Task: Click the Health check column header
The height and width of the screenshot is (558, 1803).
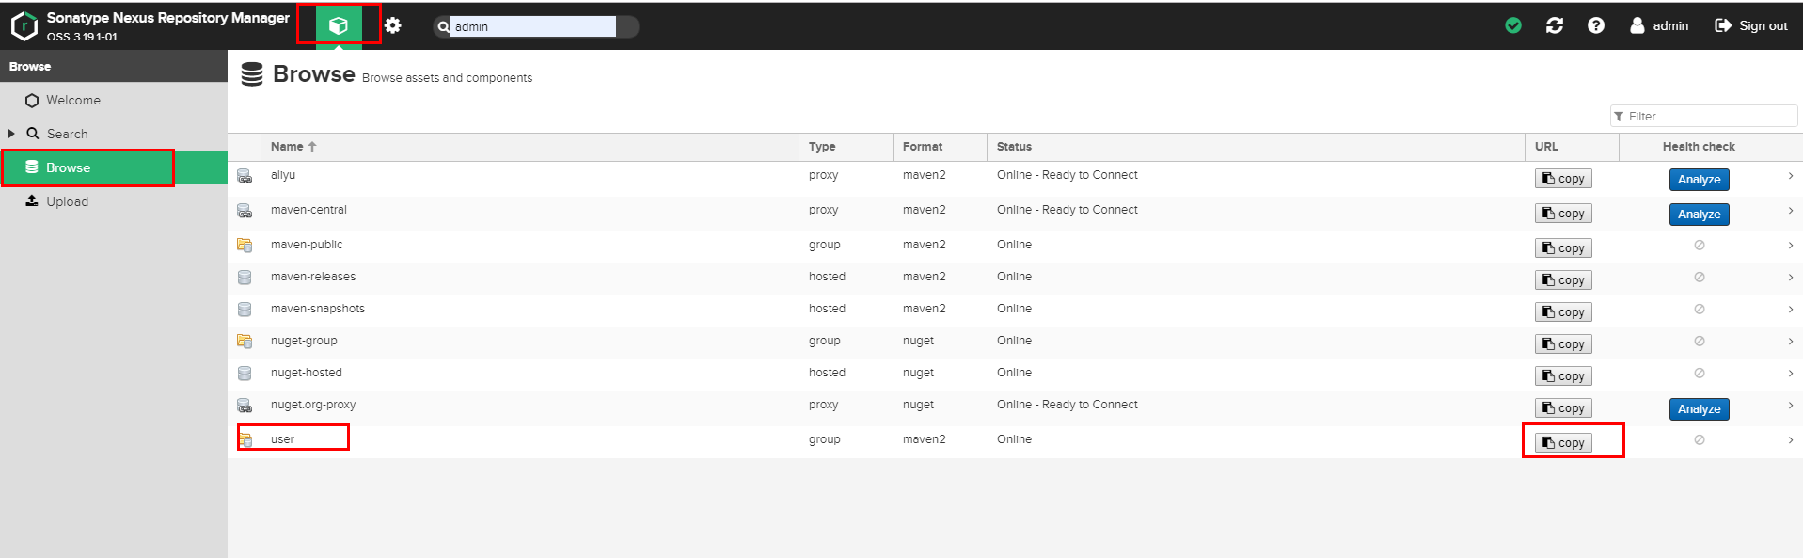Action: pos(1699,147)
